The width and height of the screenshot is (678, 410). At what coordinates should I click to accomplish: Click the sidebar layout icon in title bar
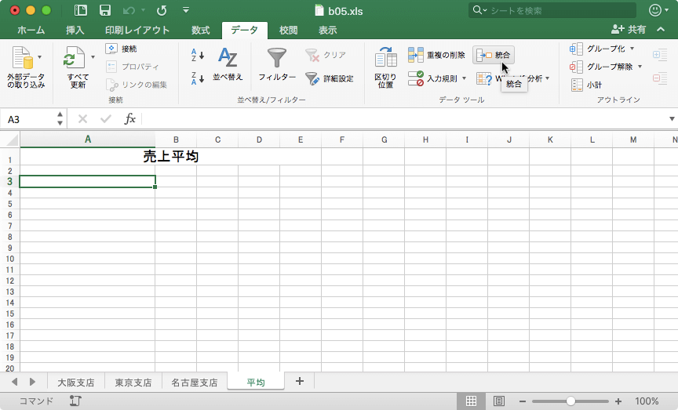tap(81, 10)
